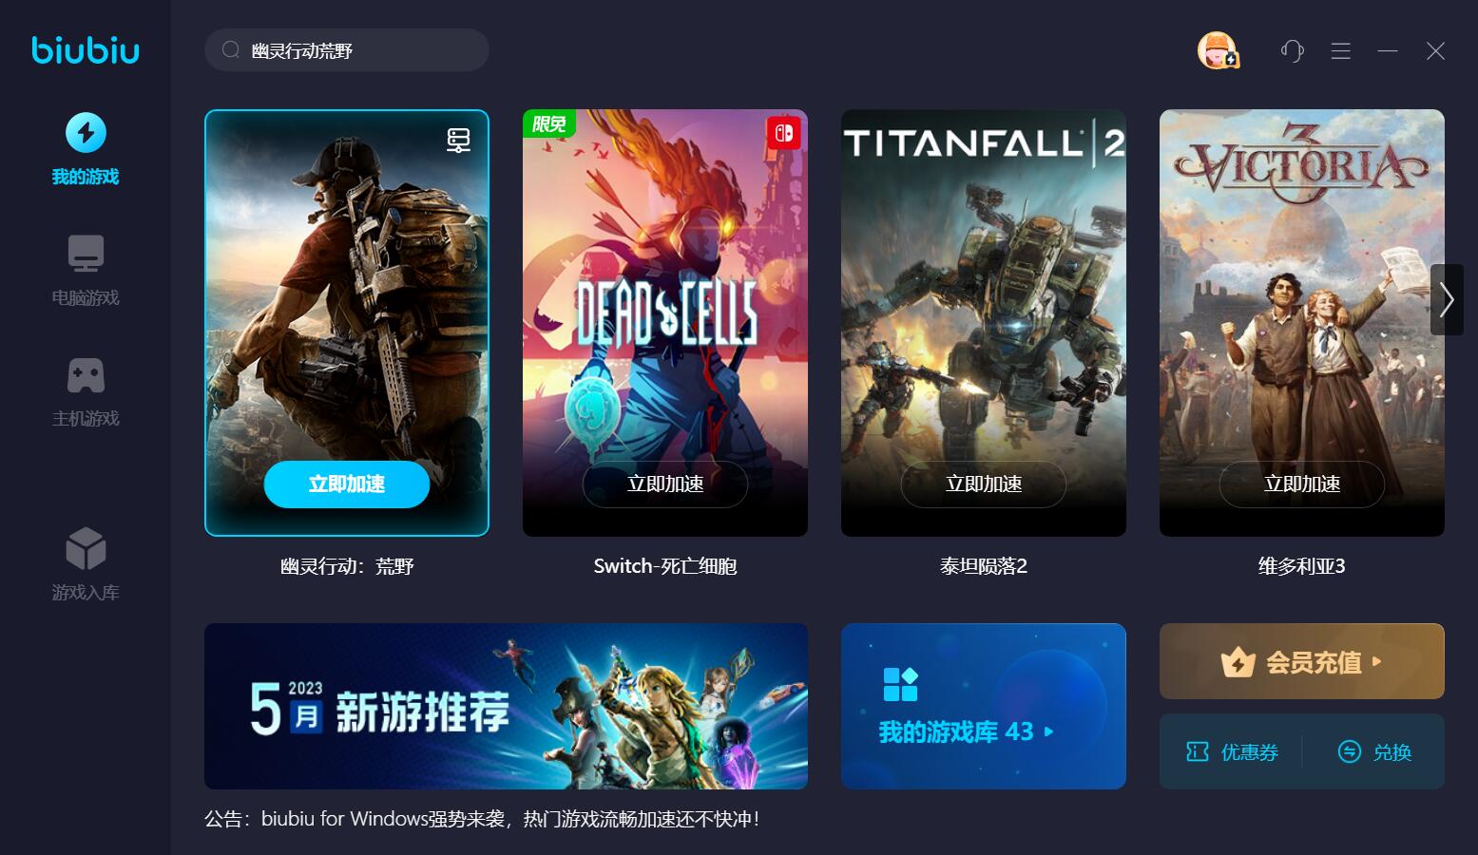Select the 游戏入库 cube icon

click(86, 548)
